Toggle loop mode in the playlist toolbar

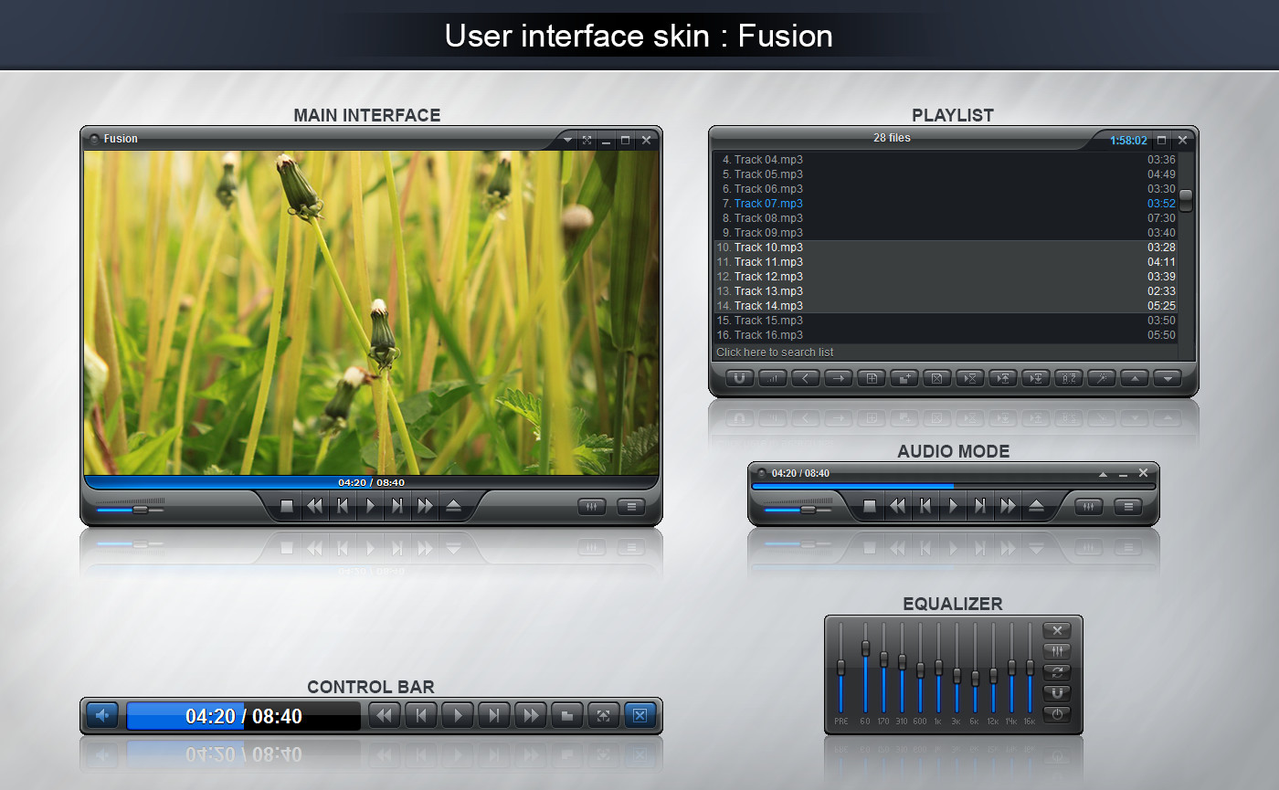739,377
